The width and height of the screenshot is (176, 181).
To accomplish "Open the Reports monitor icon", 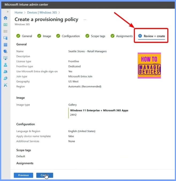I will point(5,58).
